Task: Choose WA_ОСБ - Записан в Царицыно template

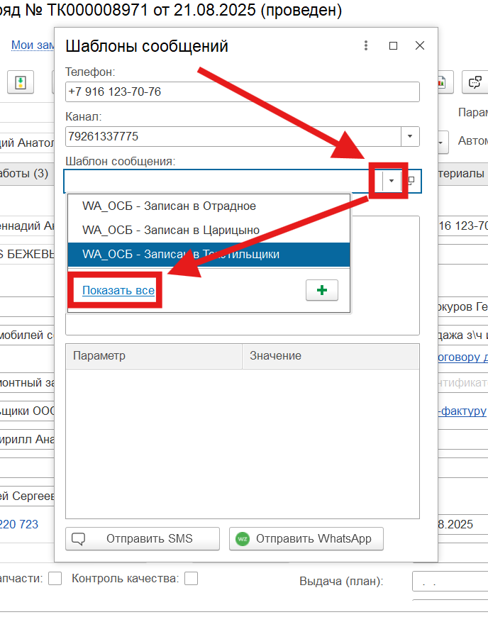Action: (170, 230)
